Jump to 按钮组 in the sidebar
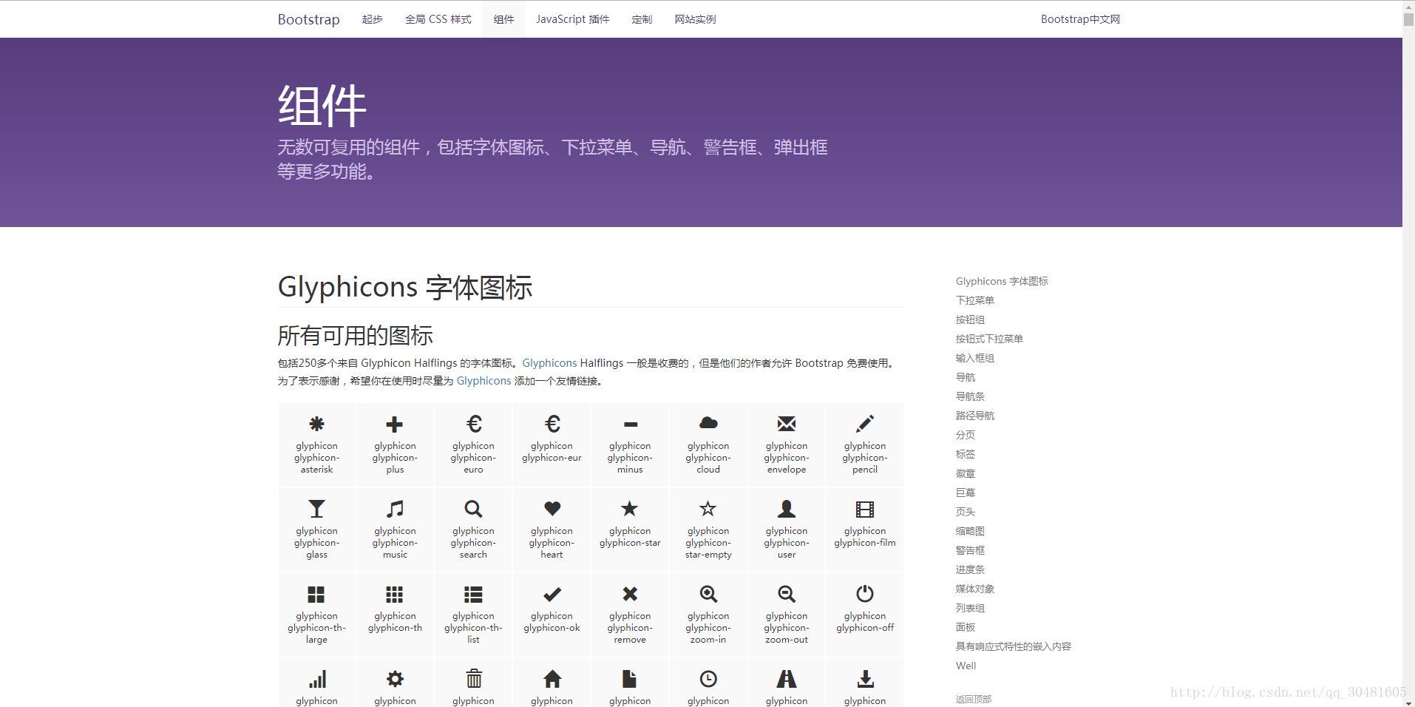The width and height of the screenshot is (1415, 707). [970, 319]
